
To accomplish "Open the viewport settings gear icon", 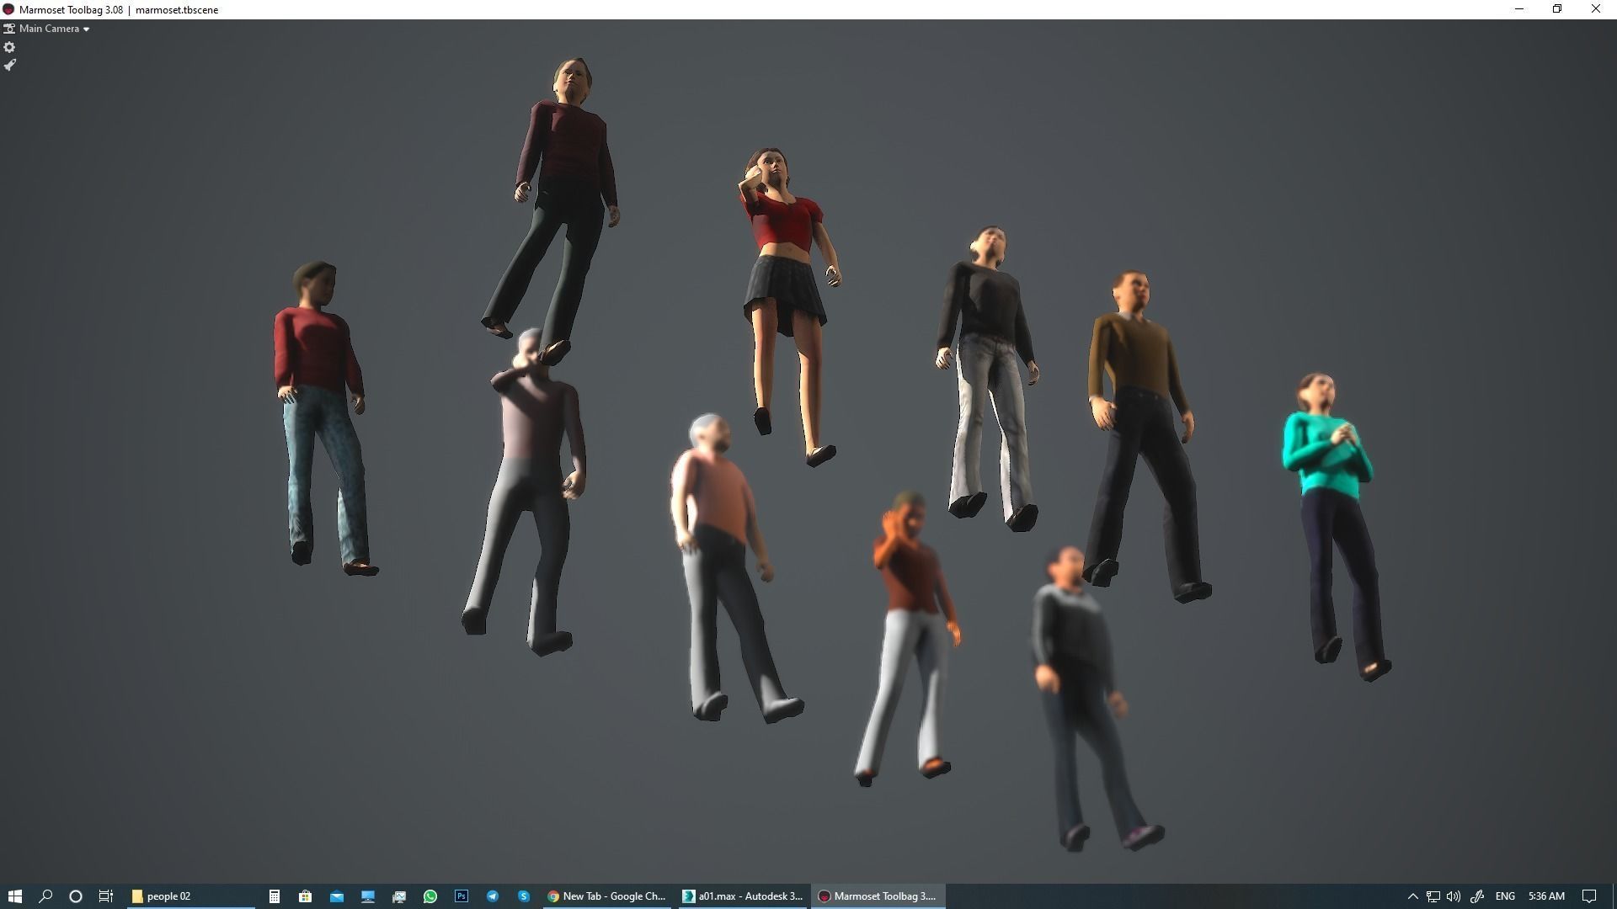I will pos(9,47).
